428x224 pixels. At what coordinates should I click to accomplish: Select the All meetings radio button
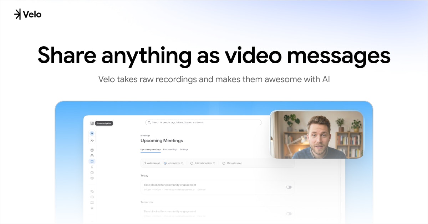coord(165,163)
